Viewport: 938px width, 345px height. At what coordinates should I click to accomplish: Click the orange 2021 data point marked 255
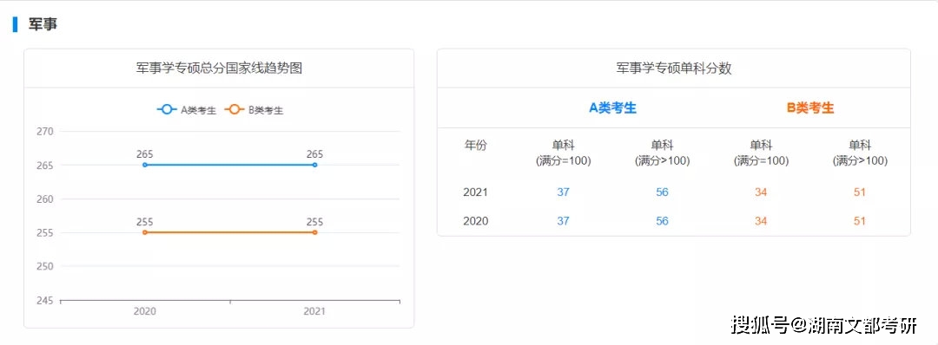pos(314,232)
